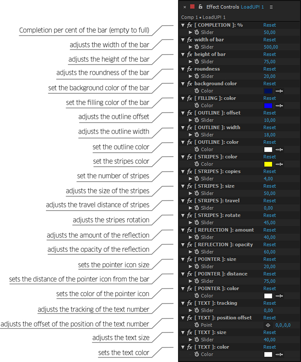Close the Effect Controls panel
The width and height of the screenshot is (301, 362).
click(185, 7)
